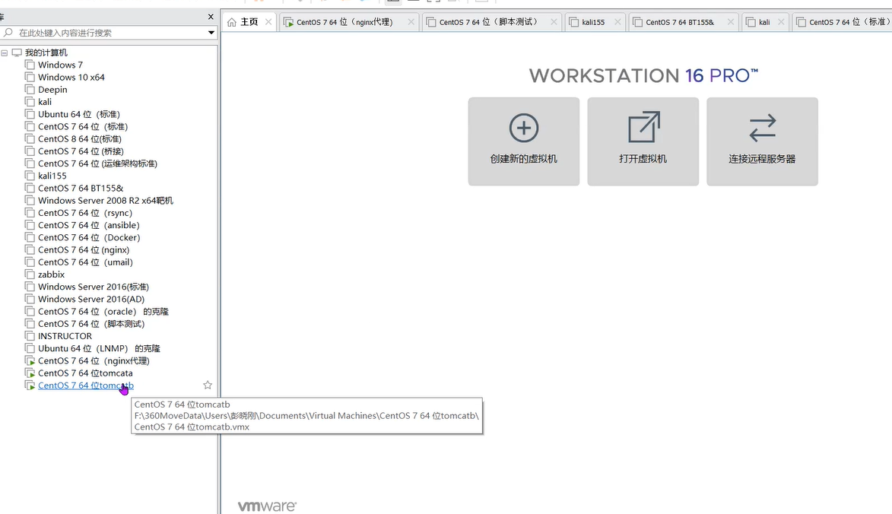Image resolution: width=892 pixels, height=514 pixels.
Task: Click the 打开虚拟机 label
Action: [643, 159]
